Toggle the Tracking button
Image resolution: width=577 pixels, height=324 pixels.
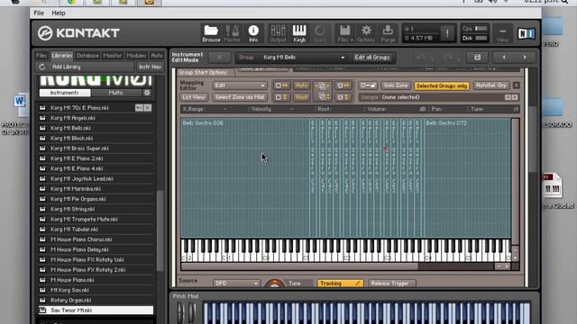tap(340, 283)
